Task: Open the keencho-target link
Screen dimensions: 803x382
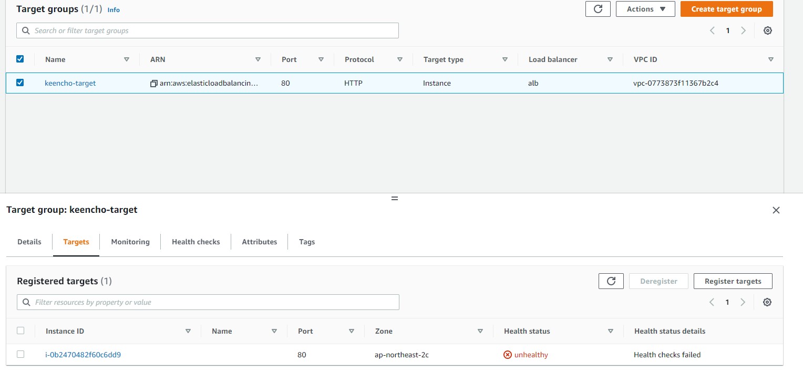Action: click(x=70, y=83)
